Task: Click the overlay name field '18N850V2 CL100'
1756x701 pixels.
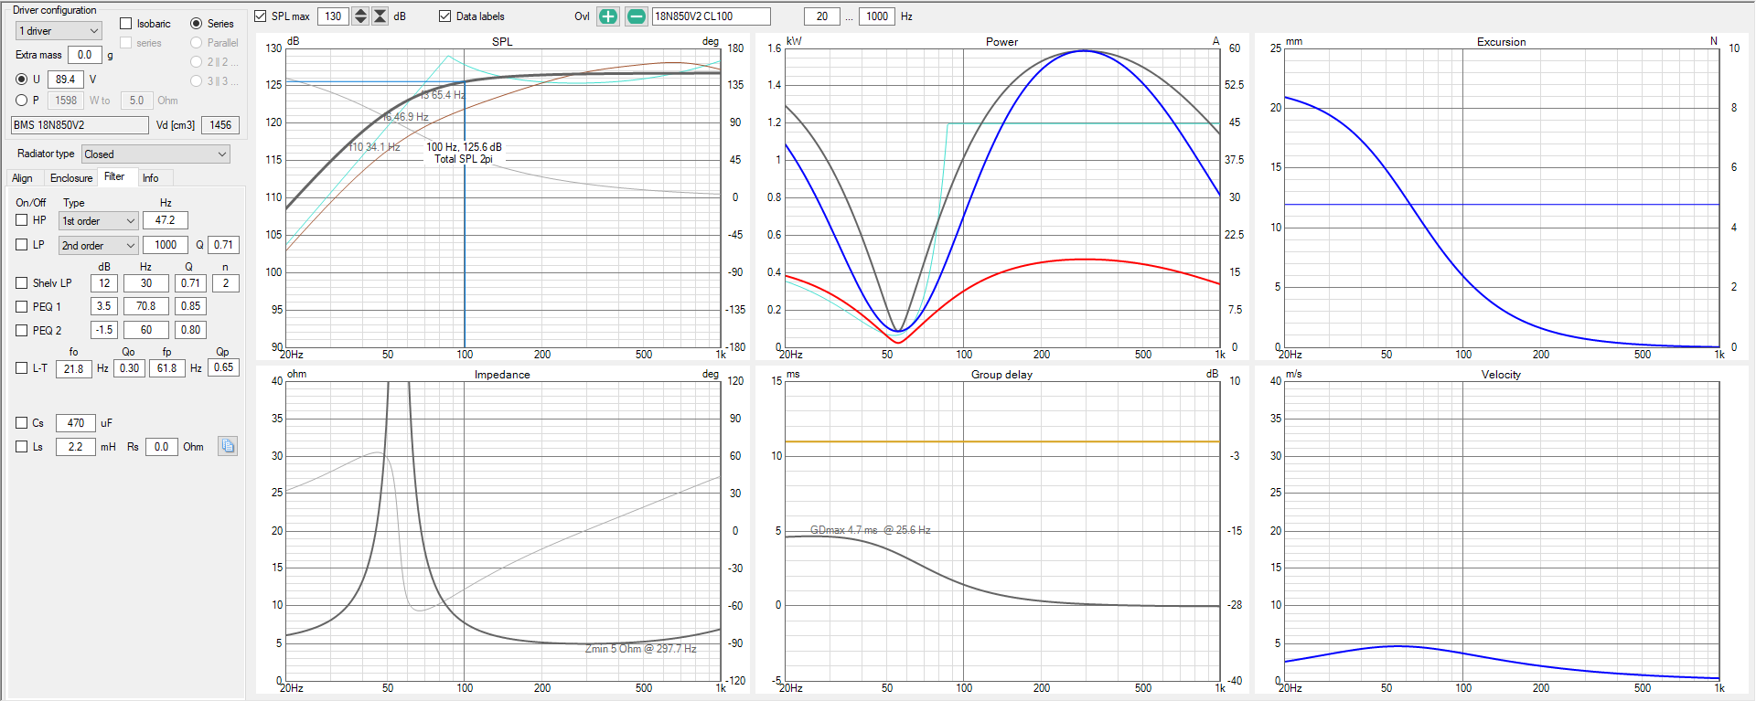Action: point(711,16)
